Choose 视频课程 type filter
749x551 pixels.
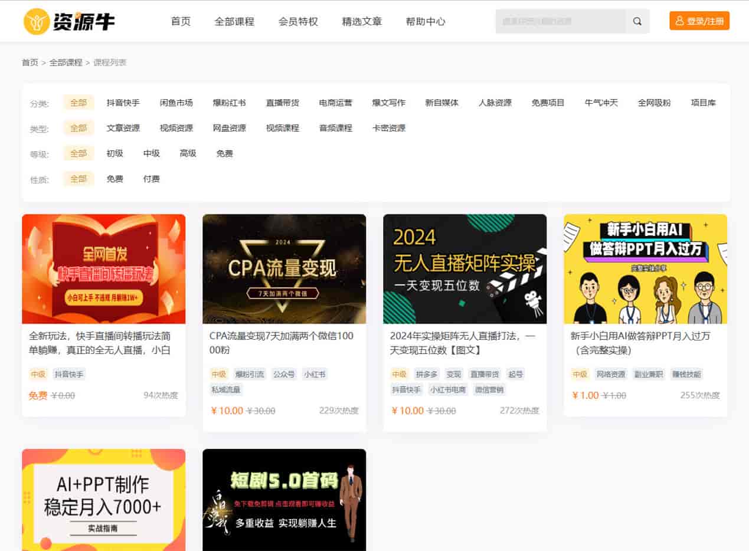coord(283,128)
